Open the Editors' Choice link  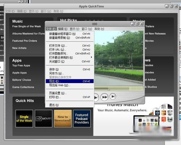click(x=22, y=80)
